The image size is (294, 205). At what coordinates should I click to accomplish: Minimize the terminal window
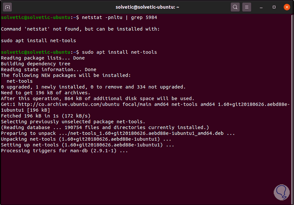click(263, 7)
